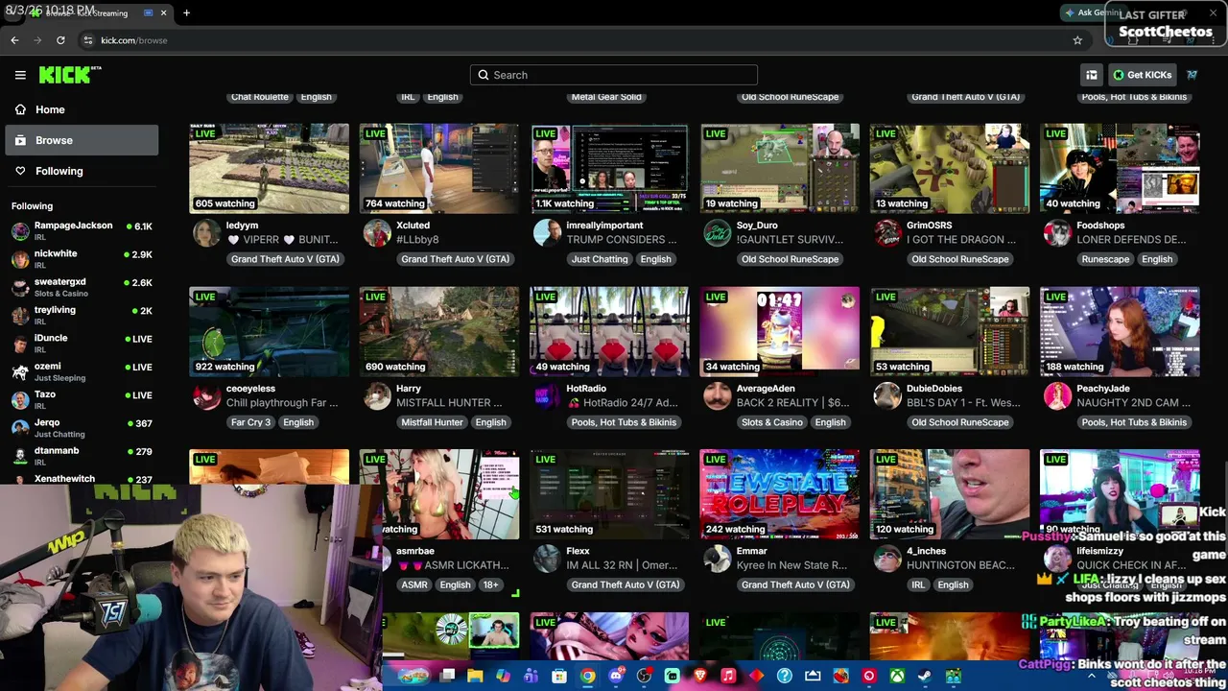Open the ledyym channel avatar

206,233
